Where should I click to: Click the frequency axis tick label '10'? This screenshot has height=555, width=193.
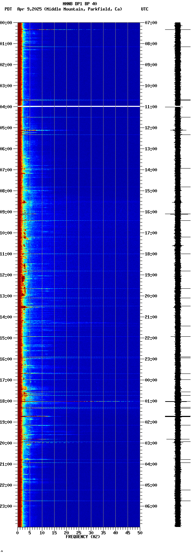(42, 533)
